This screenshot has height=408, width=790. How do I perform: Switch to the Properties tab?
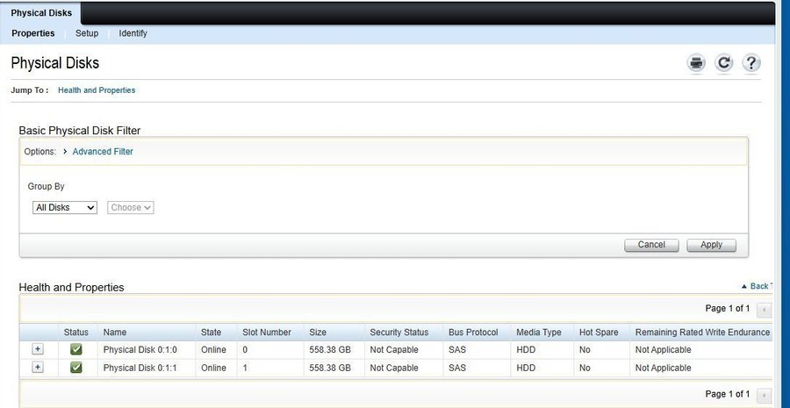click(x=33, y=33)
